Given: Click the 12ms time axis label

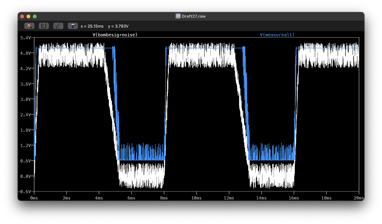Looking at the screenshot, I should [229, 198].
